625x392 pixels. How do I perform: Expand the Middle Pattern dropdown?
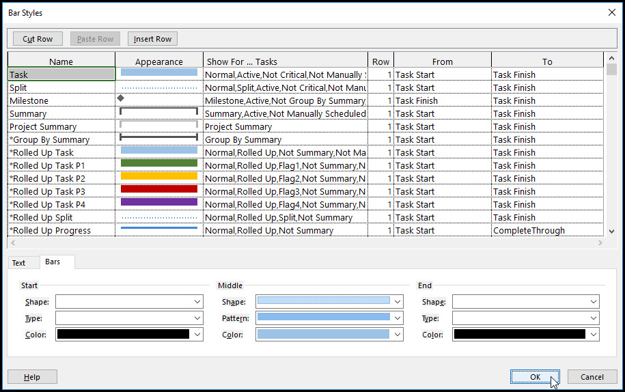(329, 318)
